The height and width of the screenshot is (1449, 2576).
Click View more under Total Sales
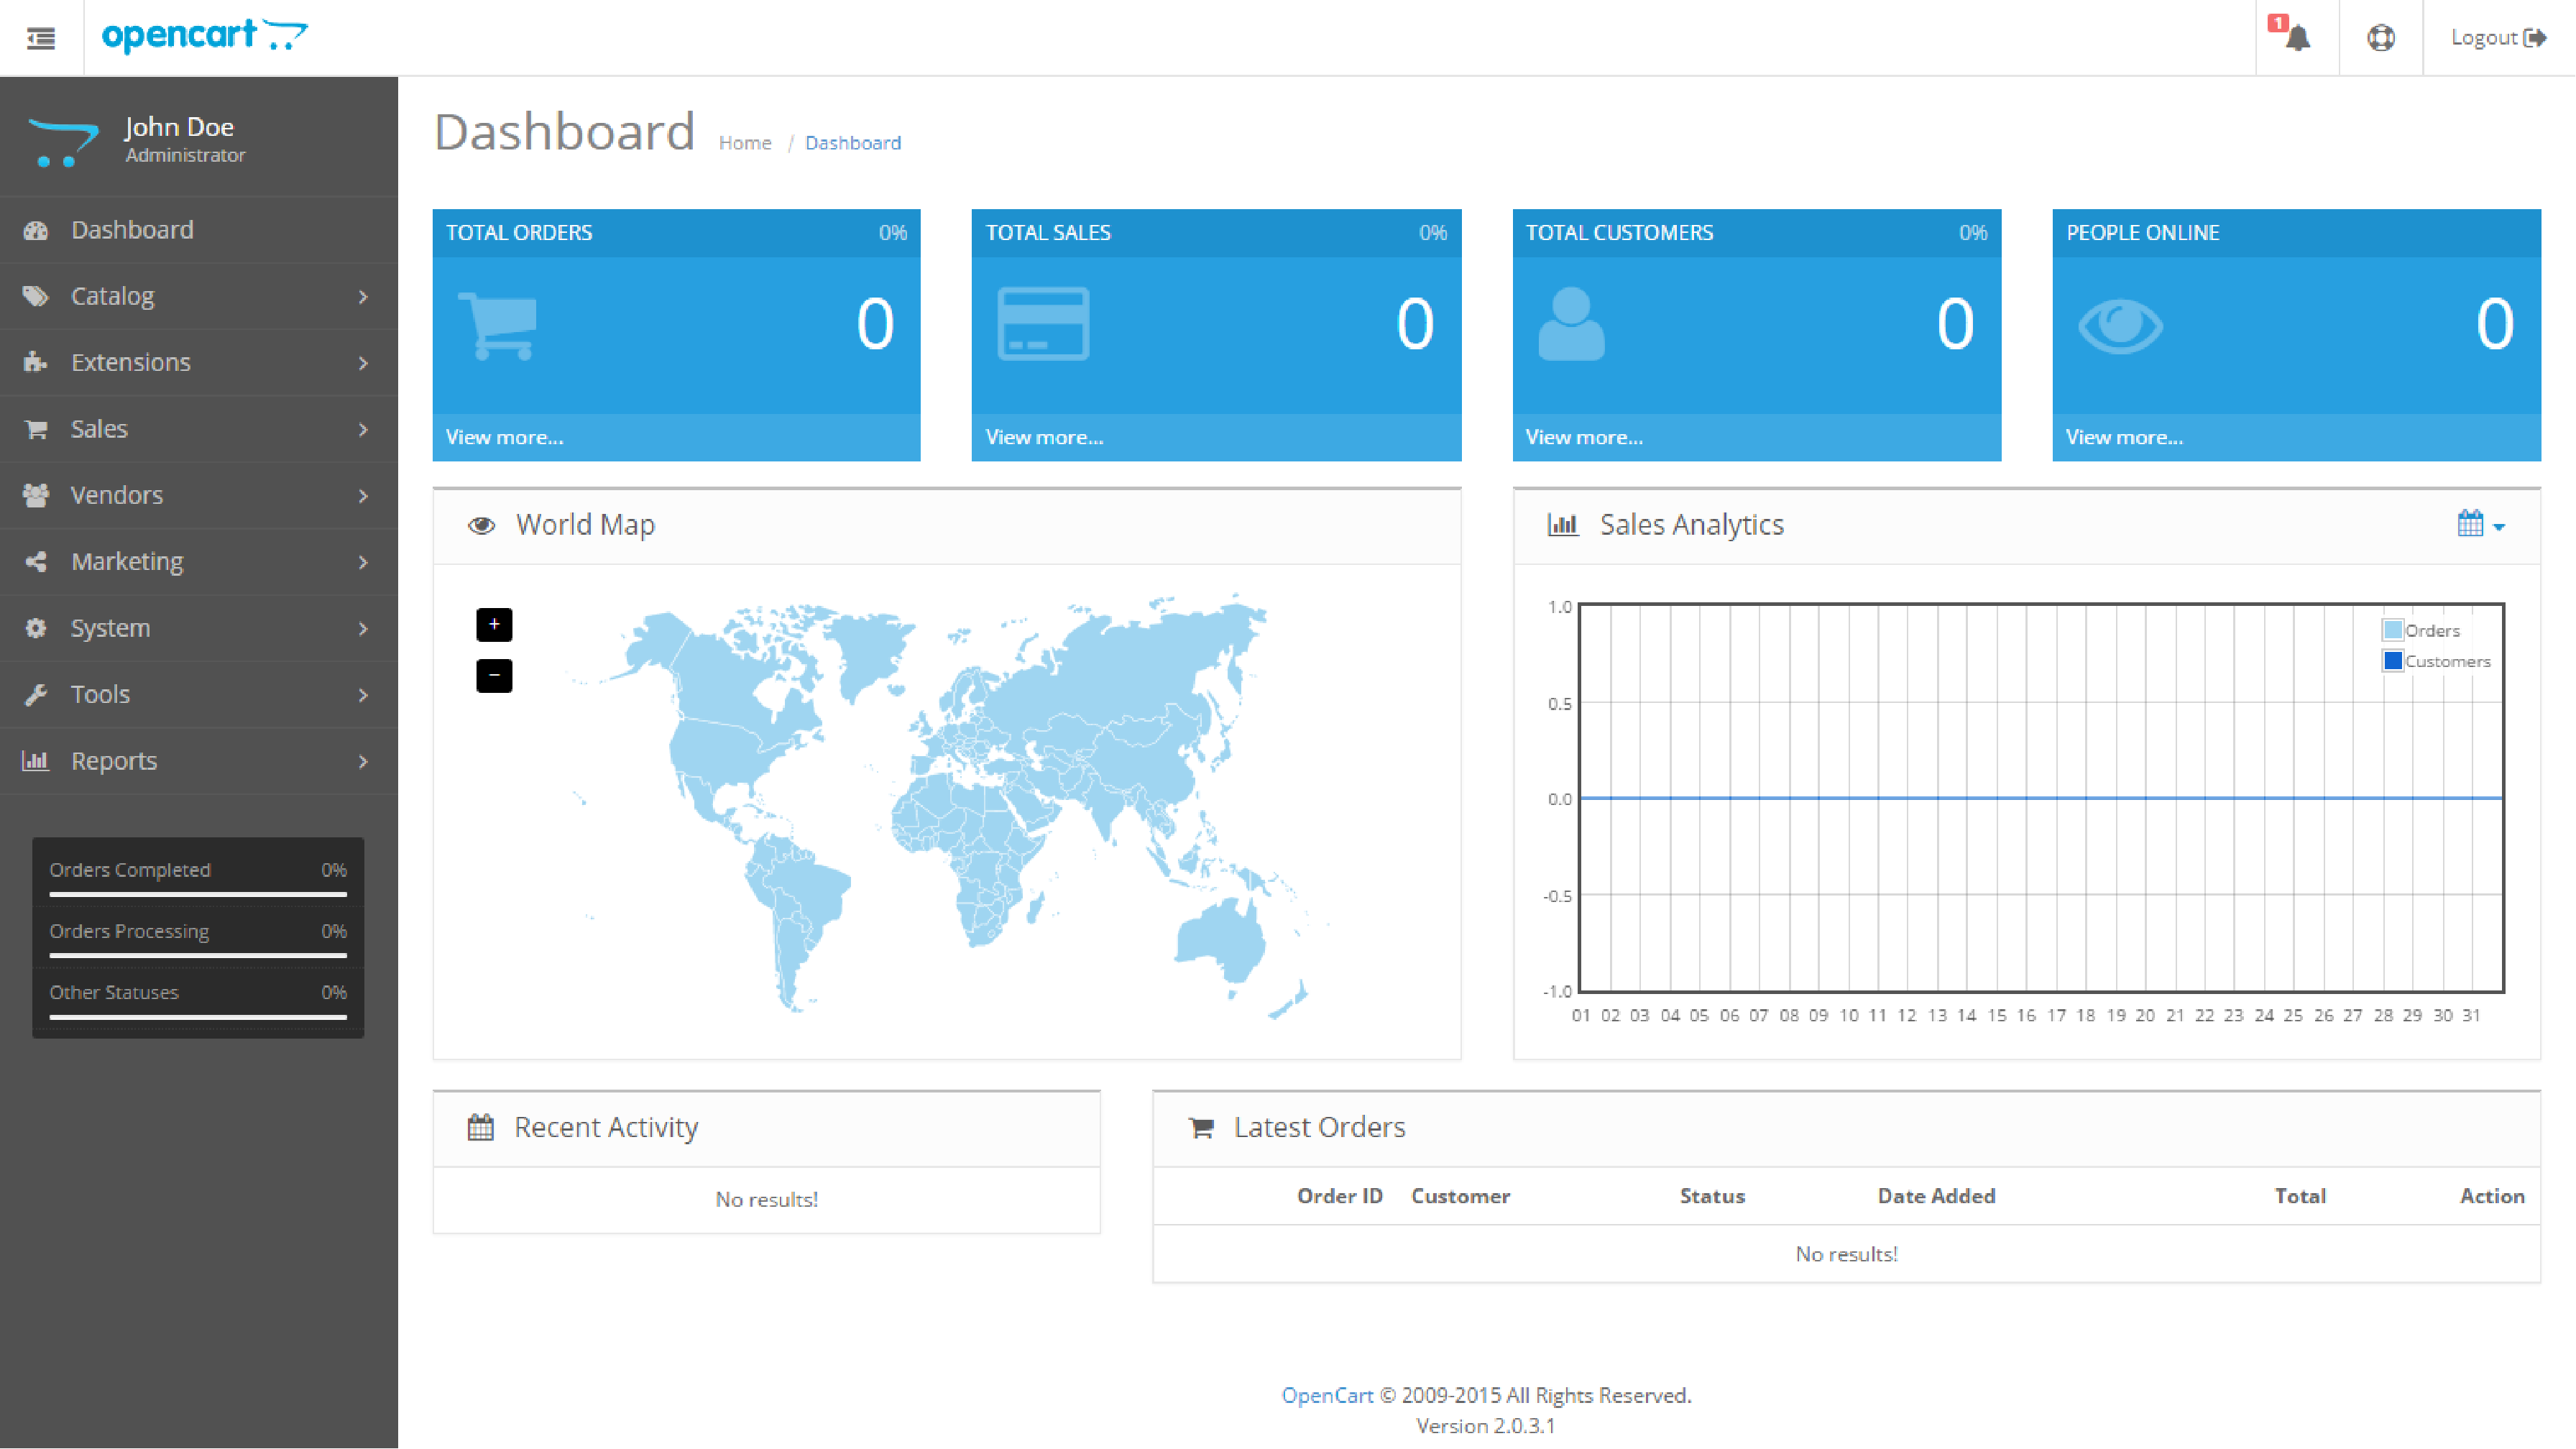coord(1044,437)
